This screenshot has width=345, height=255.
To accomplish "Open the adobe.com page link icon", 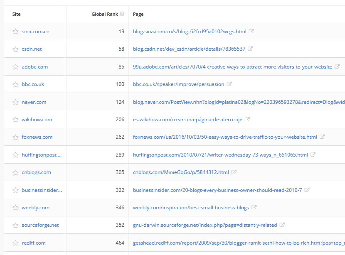I will (x=338, y=66).
